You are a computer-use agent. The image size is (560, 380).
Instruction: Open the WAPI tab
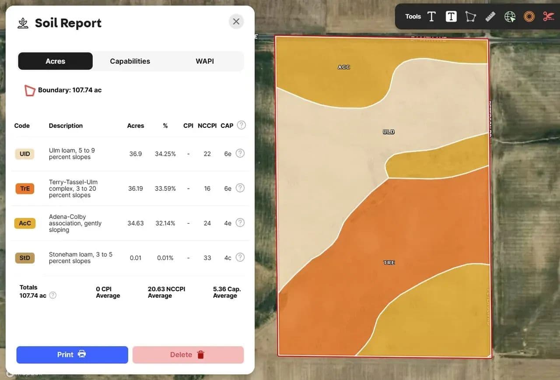pyautogui.click(x=205, y=61)
